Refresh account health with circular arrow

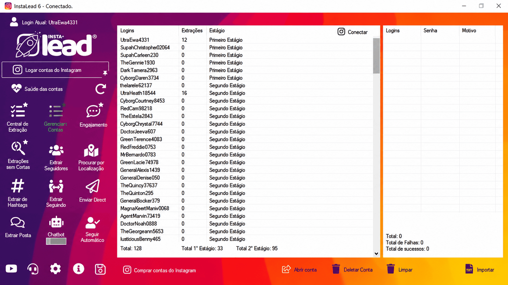click(x=101, y=89)
